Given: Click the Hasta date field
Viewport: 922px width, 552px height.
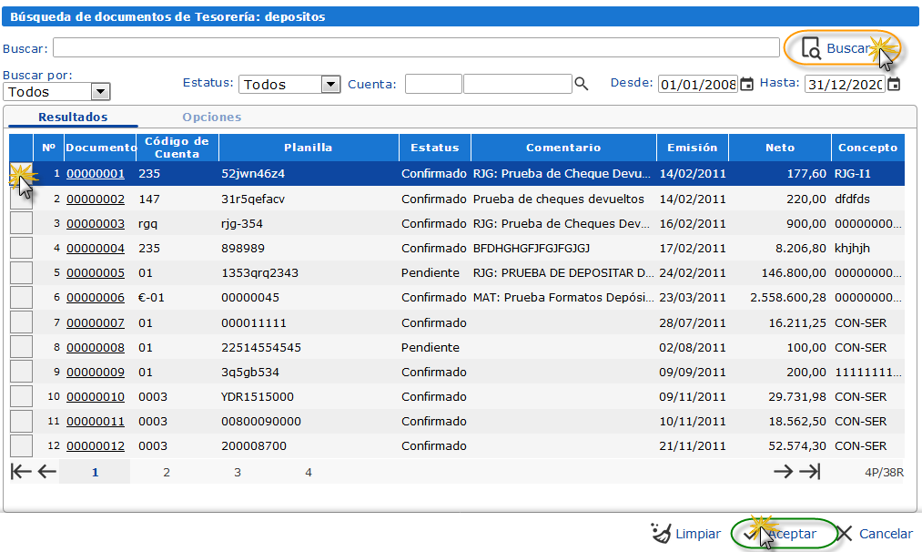Looking at the screenshot, I should point(845,84).
